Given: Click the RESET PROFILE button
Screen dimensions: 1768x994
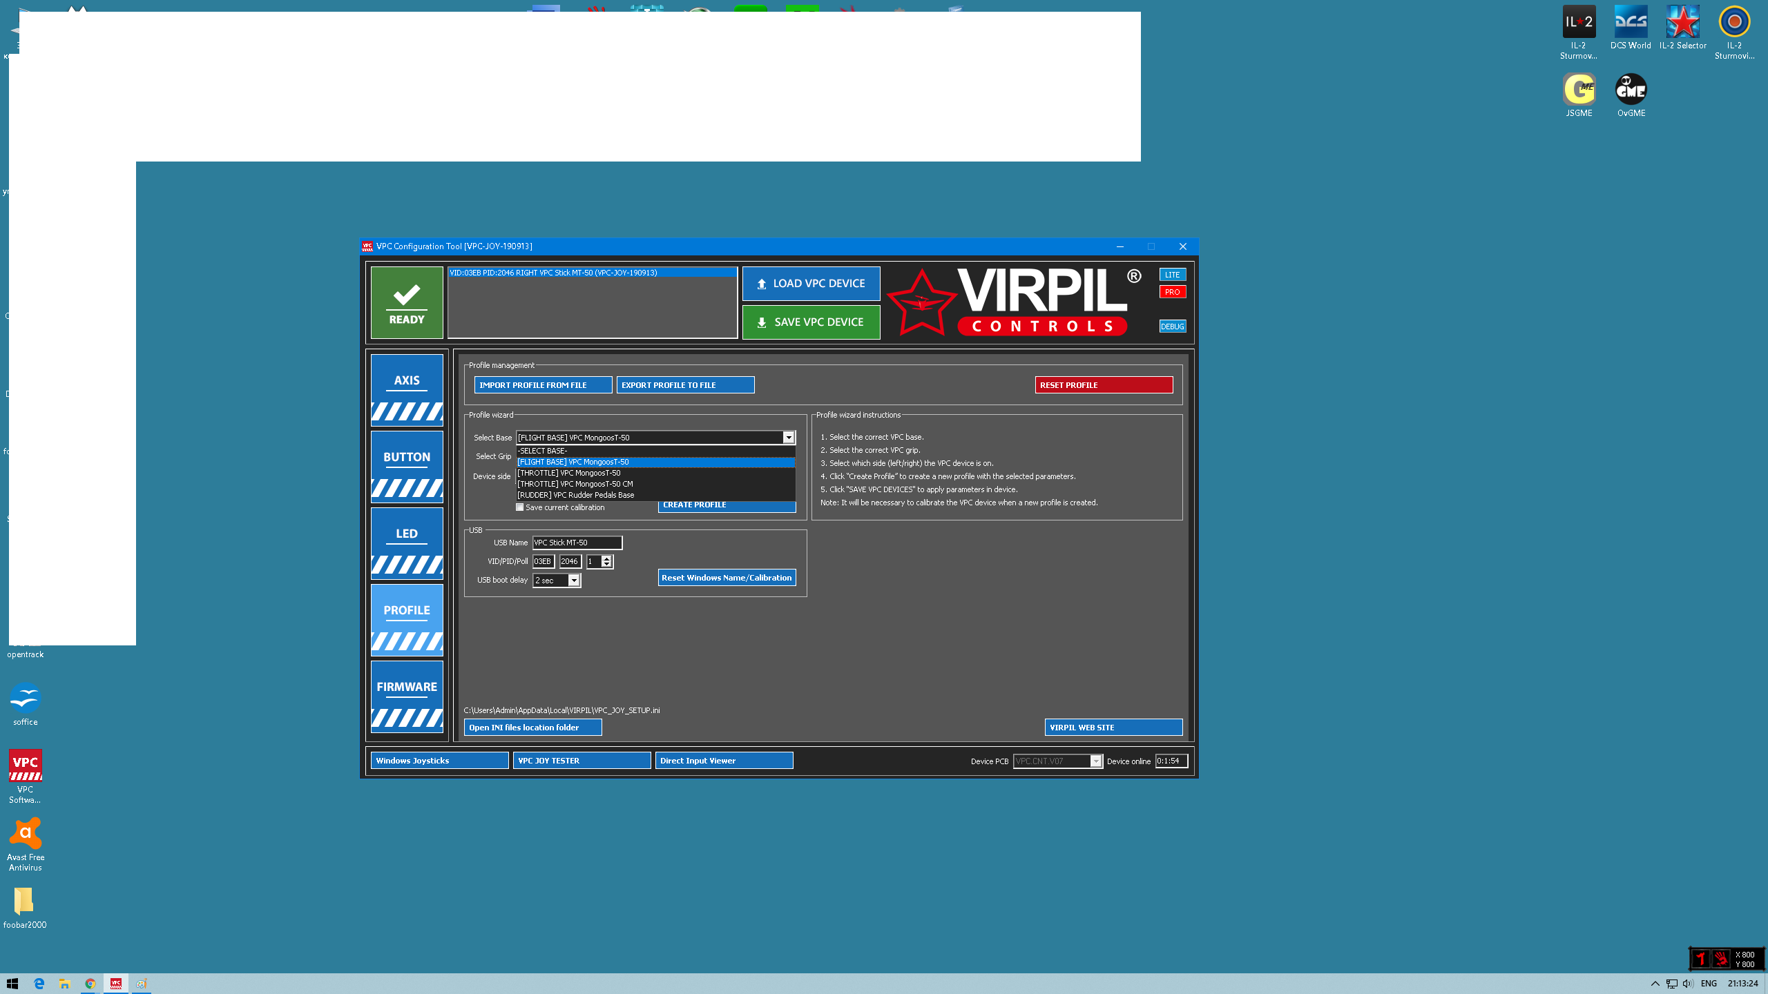Looking at the screenshot, I should click(1104, 385).
